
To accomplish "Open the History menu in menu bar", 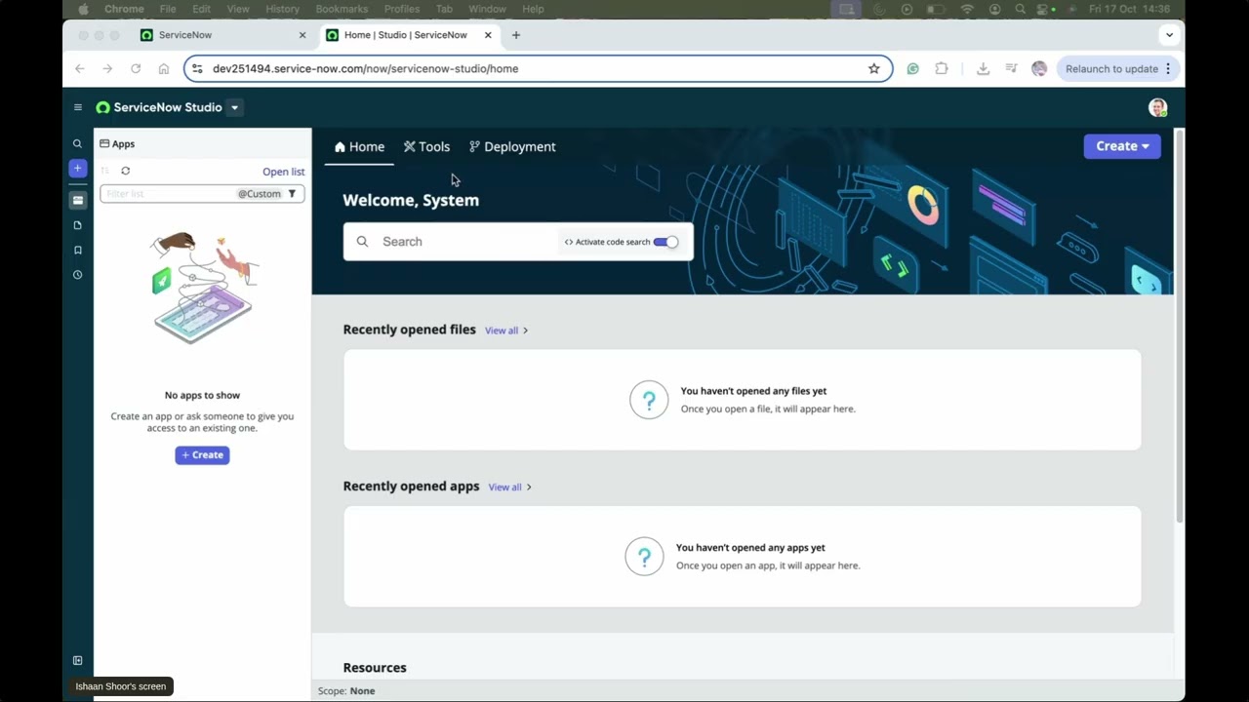I will click(x=283, y=9).
